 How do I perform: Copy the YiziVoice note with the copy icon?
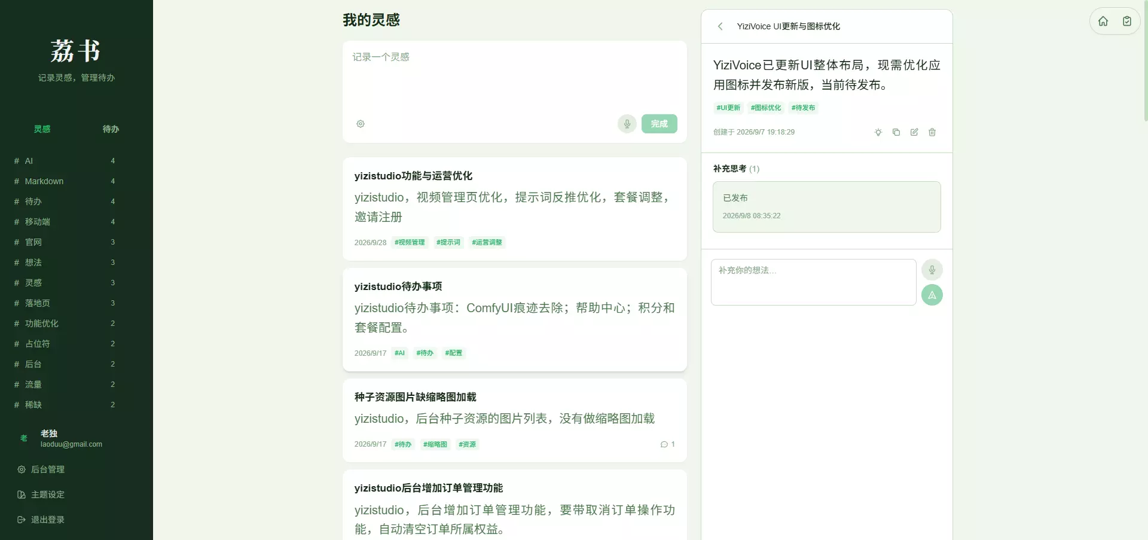point(896,132)
